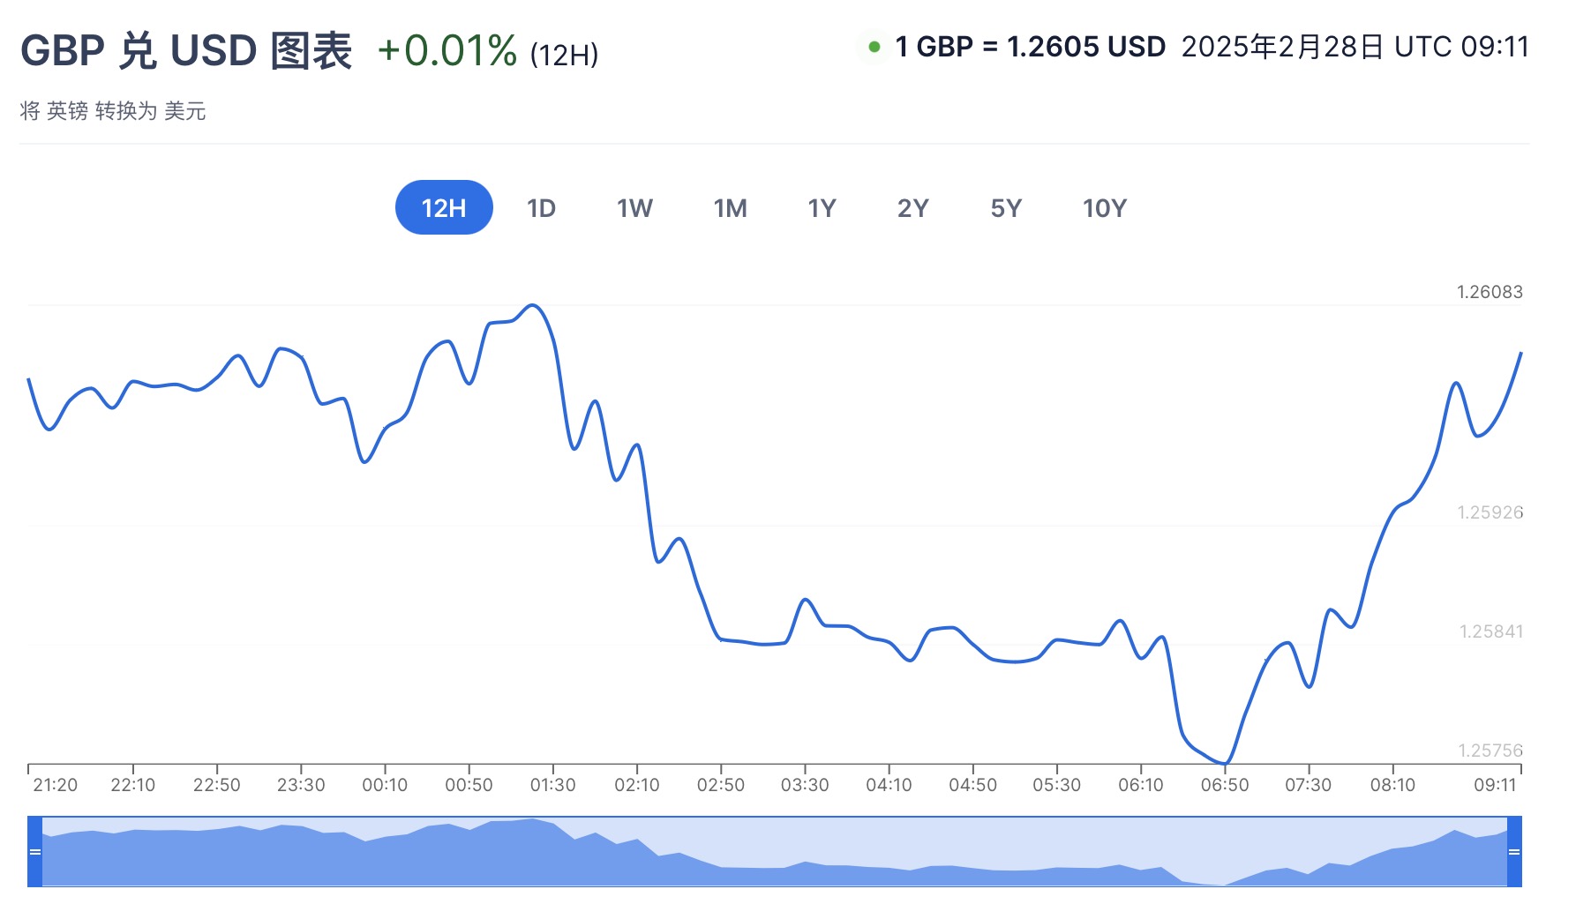The width and height of the screenshot is (1576, 919).
Task: Click the +0.01% change indicator
Action: coord(447,51)
